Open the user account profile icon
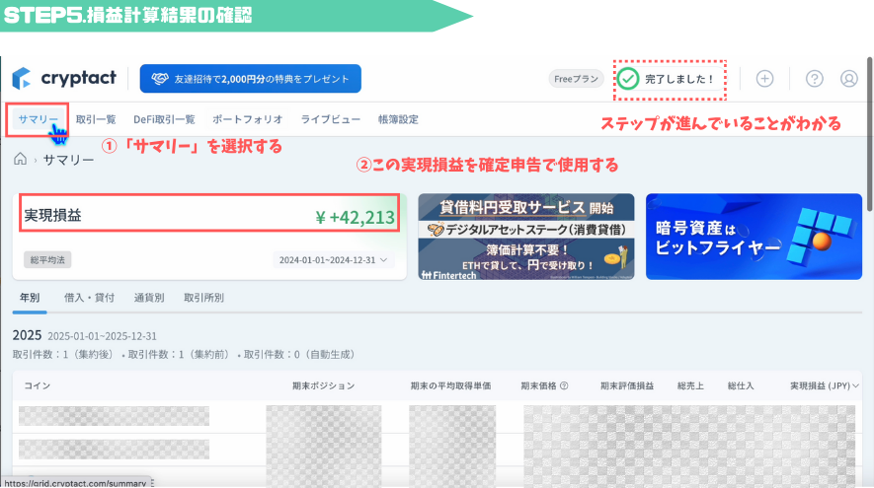Image resolution: width=874 pixels, height=488 pixels. (848, 79)
